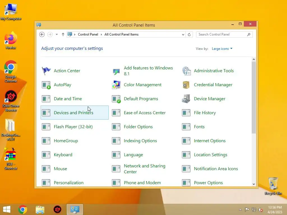Image resolution: width=287 pixels, height=215 pixels.
Task: Open Date and Time icon
Action: pyautogui.click(x=46, y=99)
